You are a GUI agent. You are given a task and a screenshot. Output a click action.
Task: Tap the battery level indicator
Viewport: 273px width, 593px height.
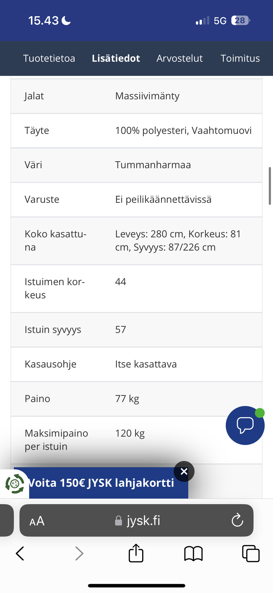click(x=241, y=21)
